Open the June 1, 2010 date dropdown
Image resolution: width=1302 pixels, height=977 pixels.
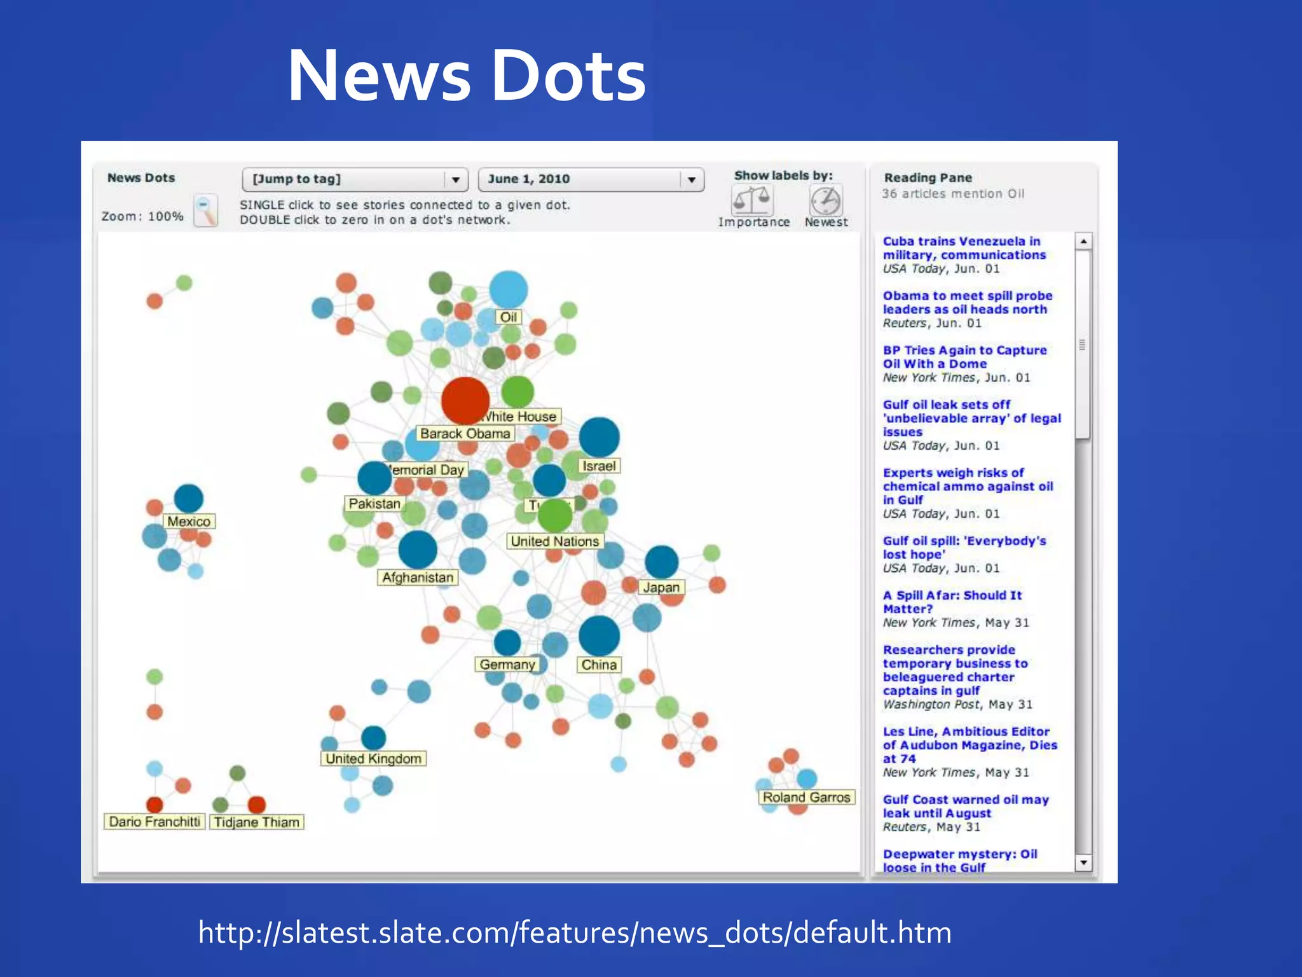pos(591,179)
